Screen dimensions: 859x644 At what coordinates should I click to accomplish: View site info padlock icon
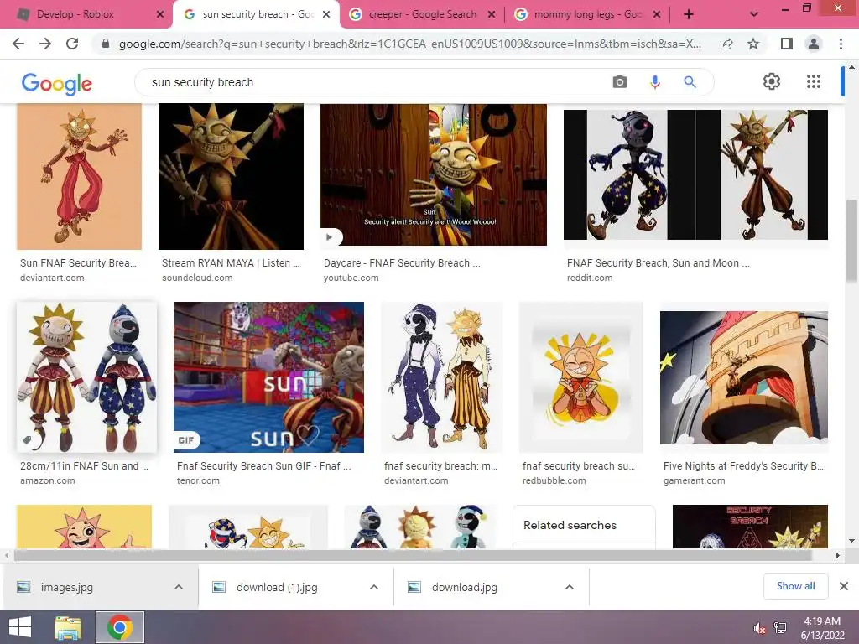[x=106, y=44]
